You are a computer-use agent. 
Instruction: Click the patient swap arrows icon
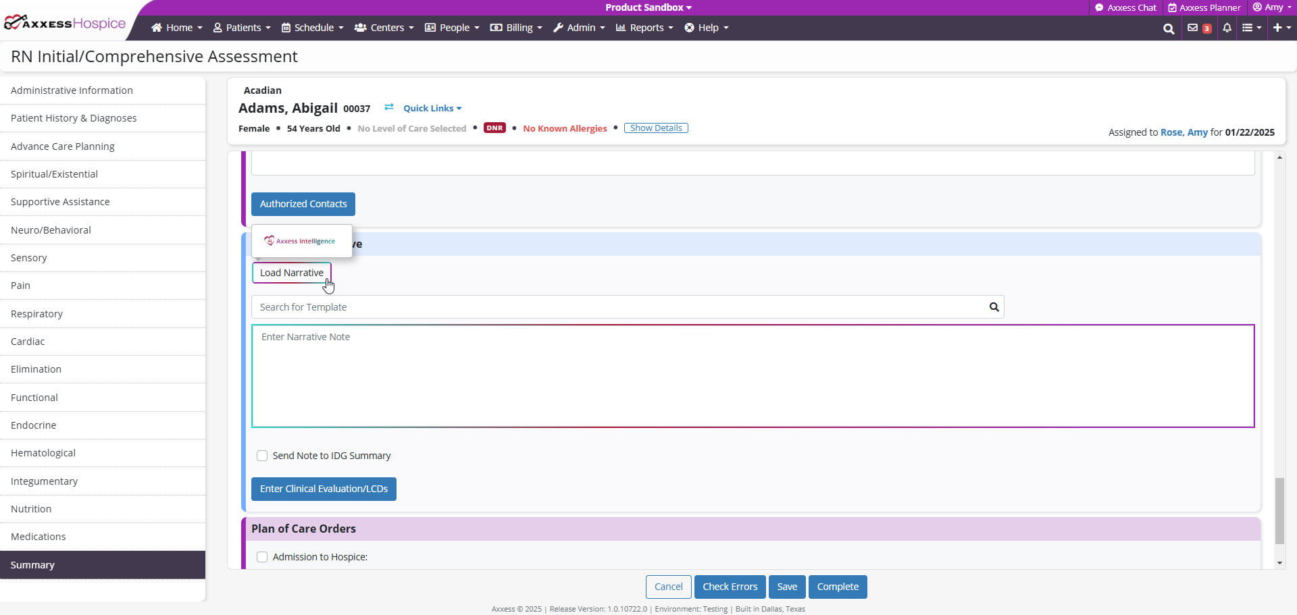[x=389, y=107]
